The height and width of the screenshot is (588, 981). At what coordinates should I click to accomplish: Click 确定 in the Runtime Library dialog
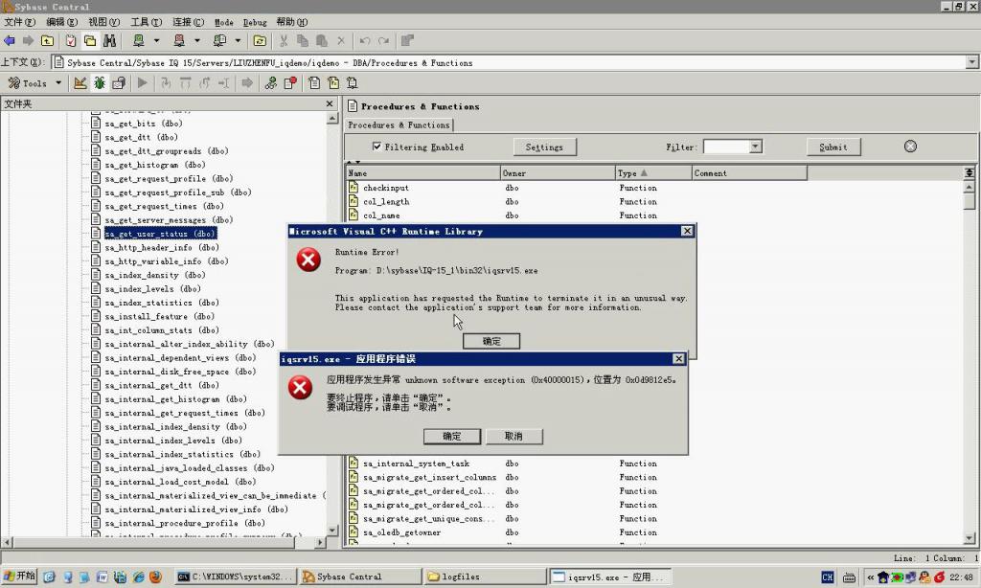click(491, 341)
